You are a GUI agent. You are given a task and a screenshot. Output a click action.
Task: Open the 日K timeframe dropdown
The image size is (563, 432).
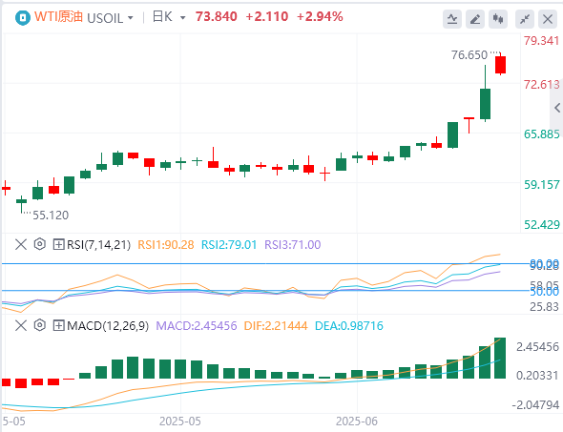click(x=183, y=17)
